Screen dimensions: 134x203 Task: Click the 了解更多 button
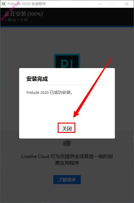[x=67, y=180]
